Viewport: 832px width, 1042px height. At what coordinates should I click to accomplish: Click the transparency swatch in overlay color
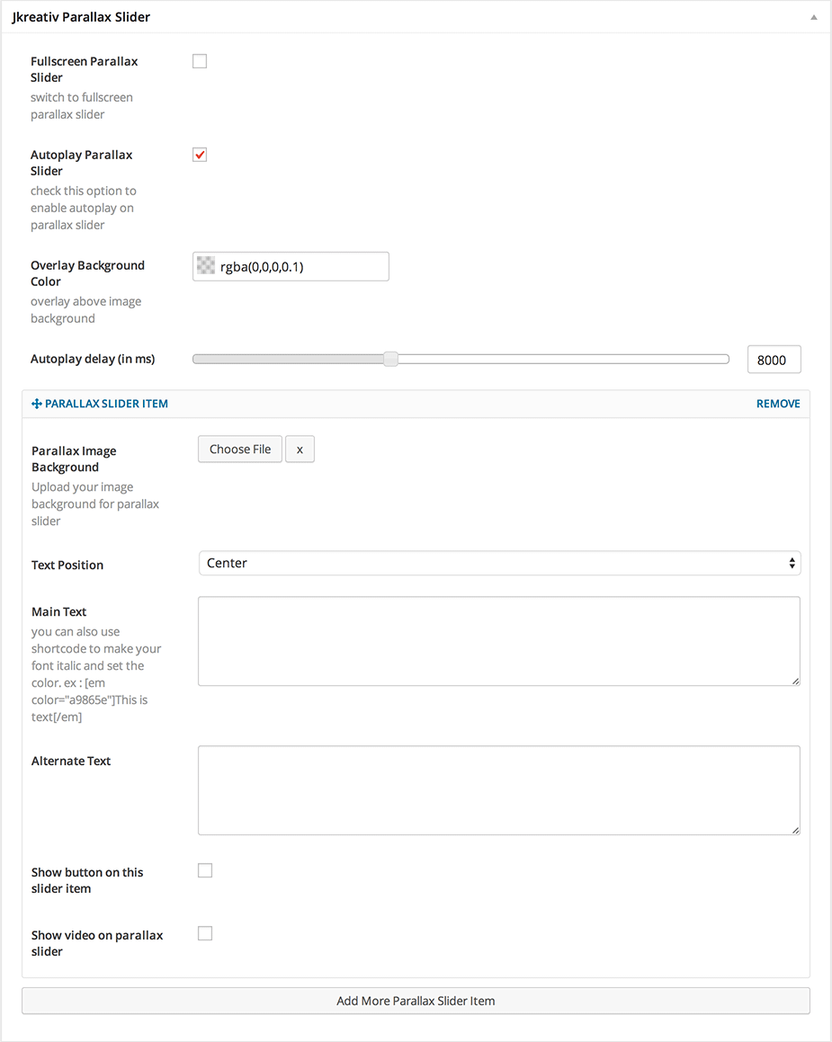point(206,266)
